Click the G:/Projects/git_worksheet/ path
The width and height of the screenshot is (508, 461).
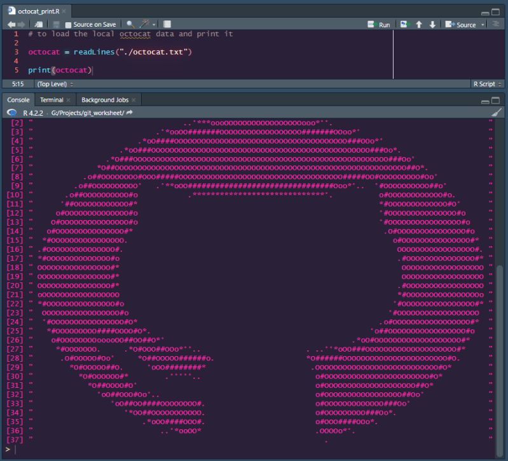pyautogui.click(x=88, y=113)
